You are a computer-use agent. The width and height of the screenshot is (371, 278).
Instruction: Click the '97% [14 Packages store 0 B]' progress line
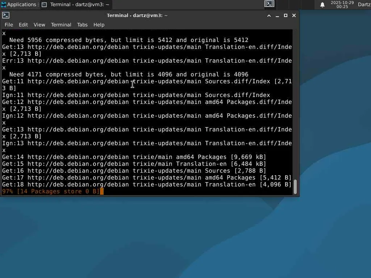point(51,191)
